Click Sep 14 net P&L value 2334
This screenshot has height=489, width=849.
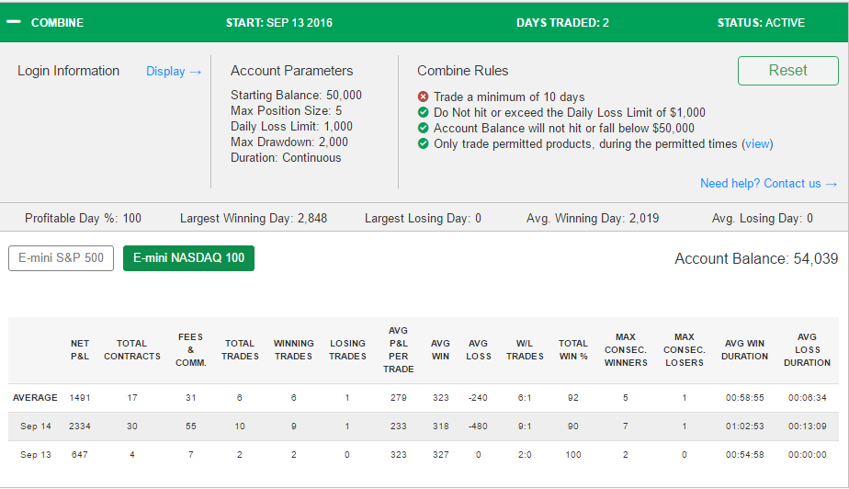tap(80, 426)
